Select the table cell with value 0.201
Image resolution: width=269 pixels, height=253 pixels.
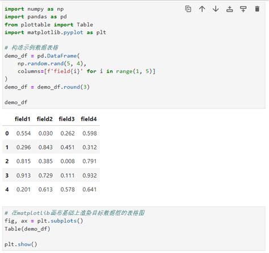[23, 189]
